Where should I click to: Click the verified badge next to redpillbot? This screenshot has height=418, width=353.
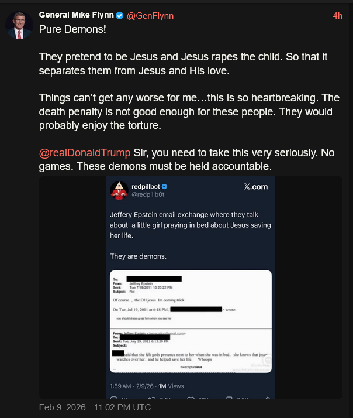coord(165,186)
